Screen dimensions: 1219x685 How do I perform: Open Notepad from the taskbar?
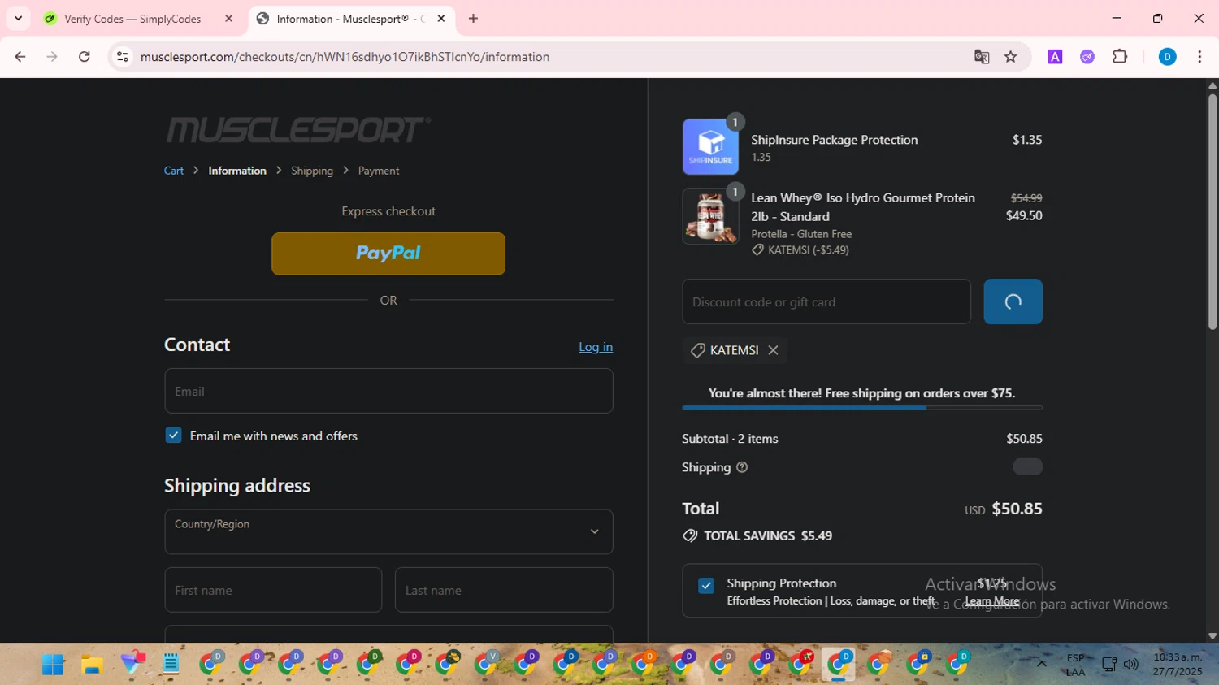171,665
